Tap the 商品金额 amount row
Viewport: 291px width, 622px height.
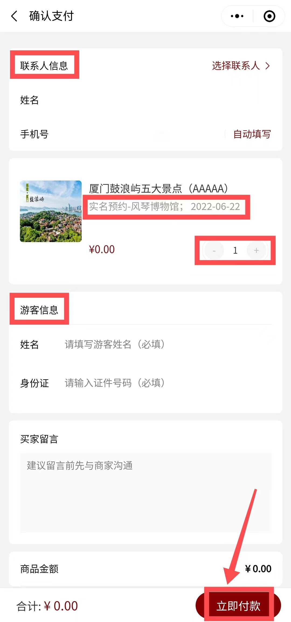(x=145, y=569)
